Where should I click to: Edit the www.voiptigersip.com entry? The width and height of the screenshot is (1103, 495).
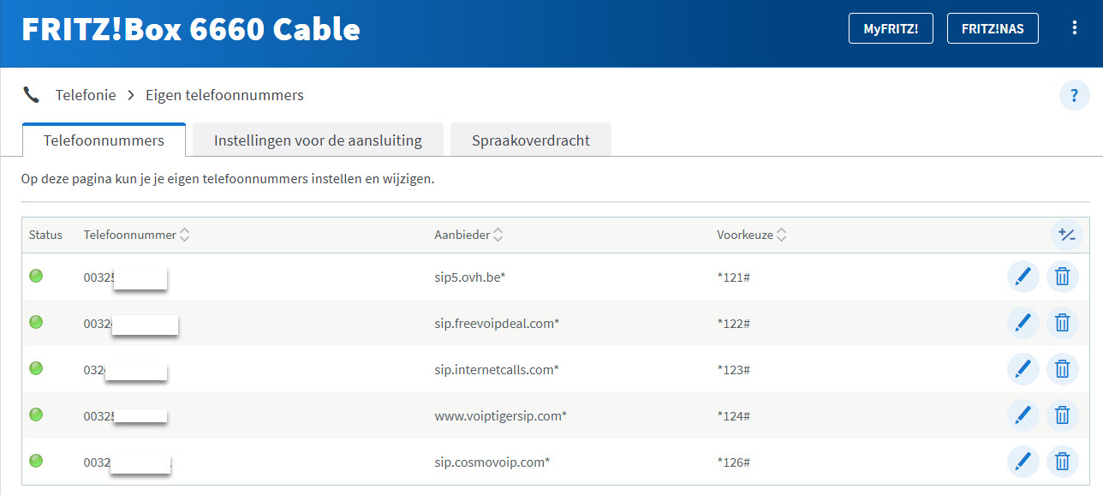1023,415
